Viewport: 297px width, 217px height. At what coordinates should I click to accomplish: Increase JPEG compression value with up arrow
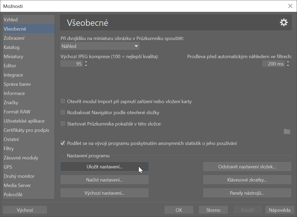pos(86,62)
